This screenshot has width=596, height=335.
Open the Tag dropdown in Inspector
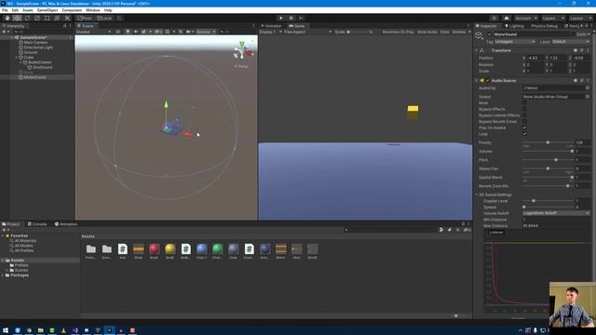(515, 41)
